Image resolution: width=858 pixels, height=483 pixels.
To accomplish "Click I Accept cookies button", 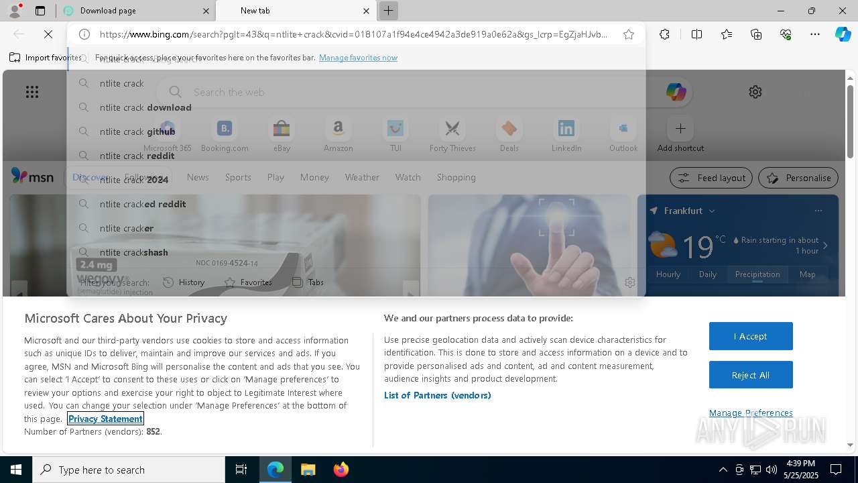I will click(751, 336).
